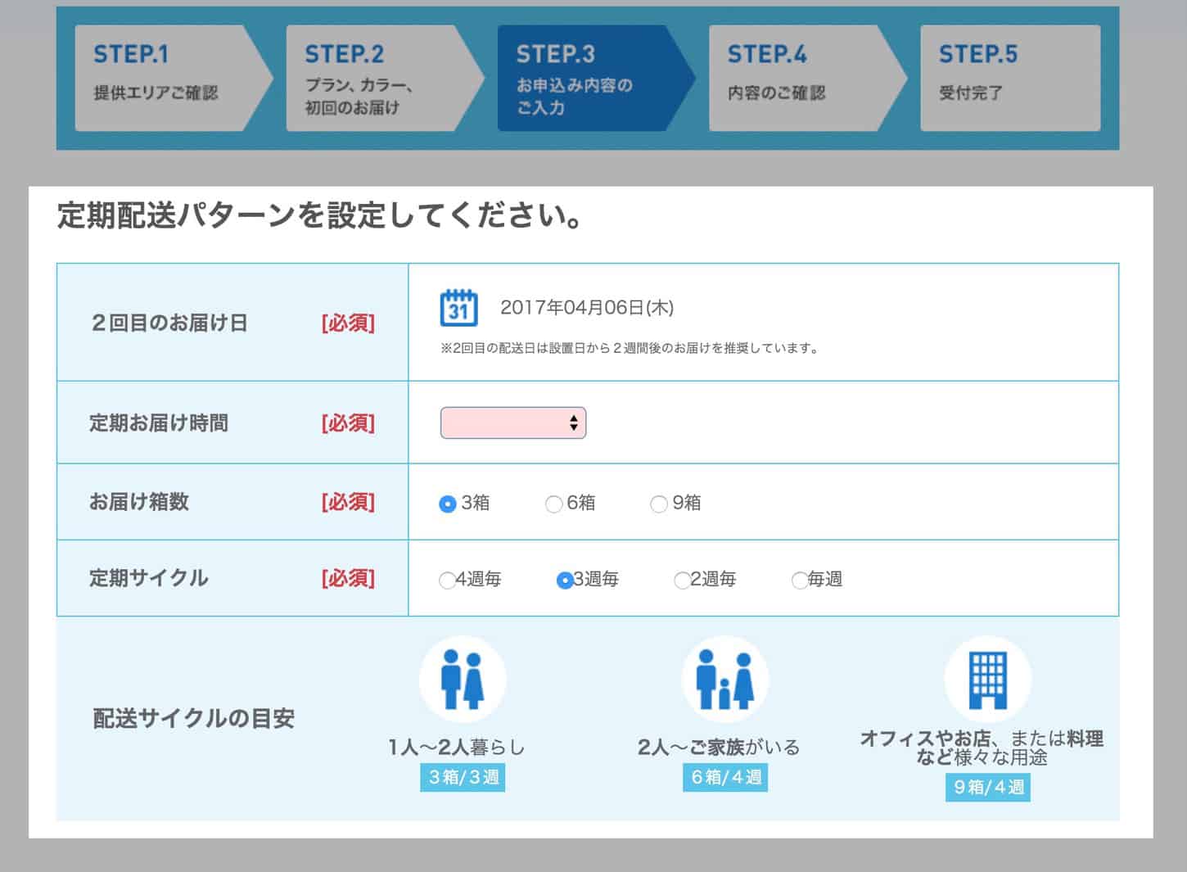Click the 1人〜2人暮らし caption
Image resolution: width=1187 pixels, height=872 pixels.
(457, 747)
